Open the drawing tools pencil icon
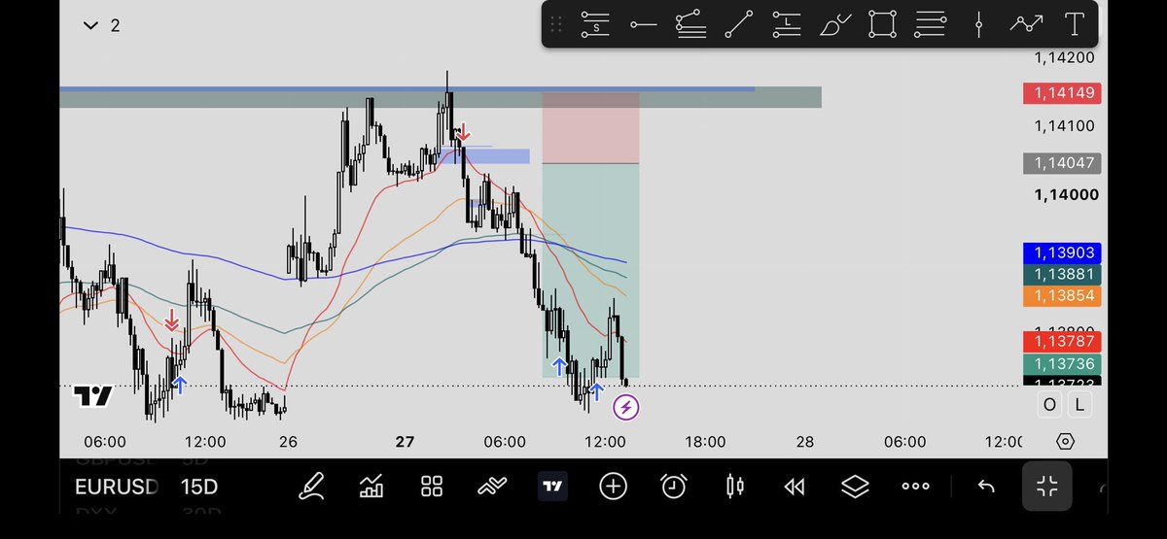The image size is (1167, 539). point(311,487)
